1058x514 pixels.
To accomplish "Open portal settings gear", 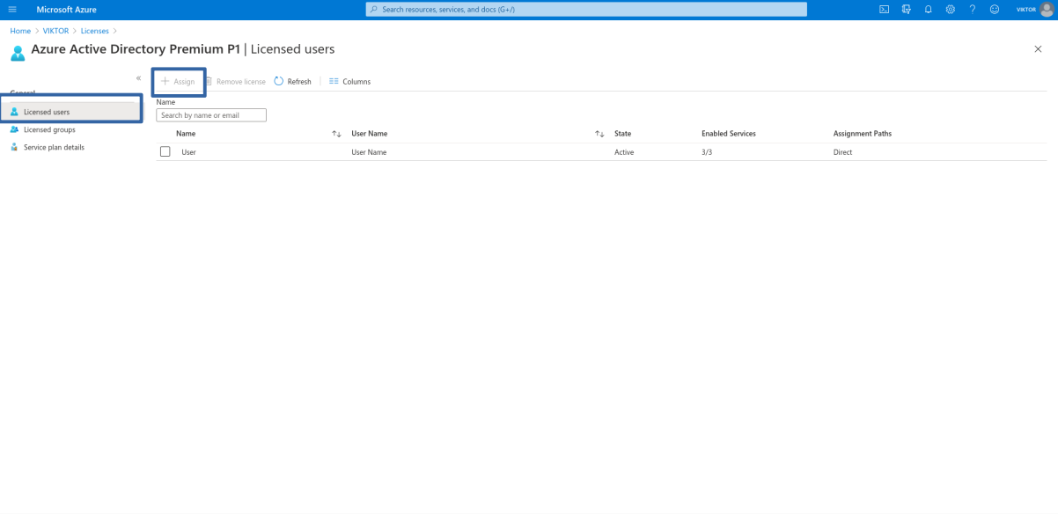I will [x=951, y=10].
